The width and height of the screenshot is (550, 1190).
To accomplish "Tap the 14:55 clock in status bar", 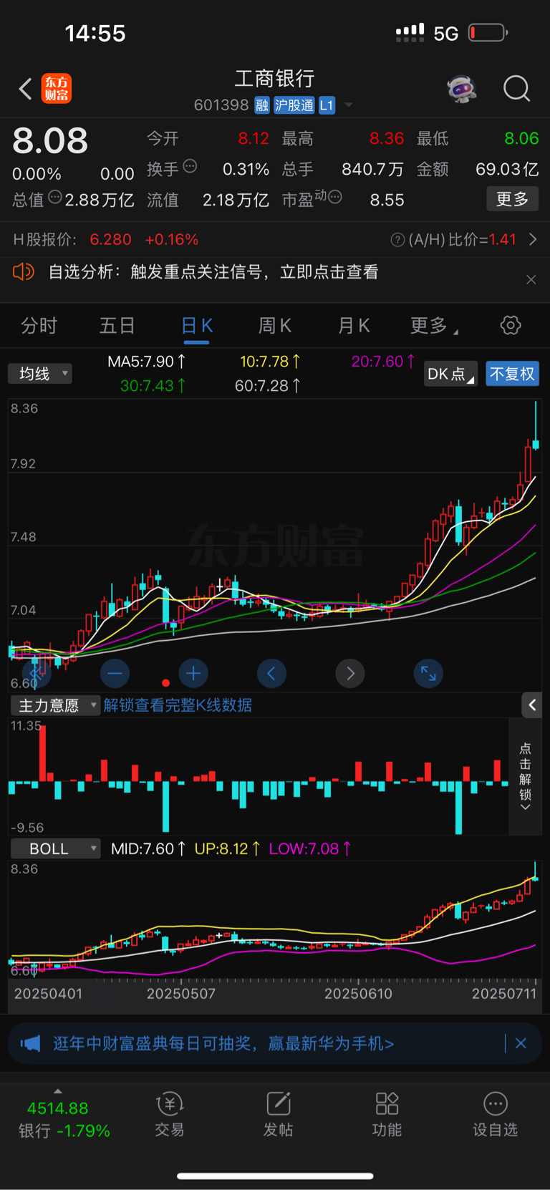I will pos(95,33).
